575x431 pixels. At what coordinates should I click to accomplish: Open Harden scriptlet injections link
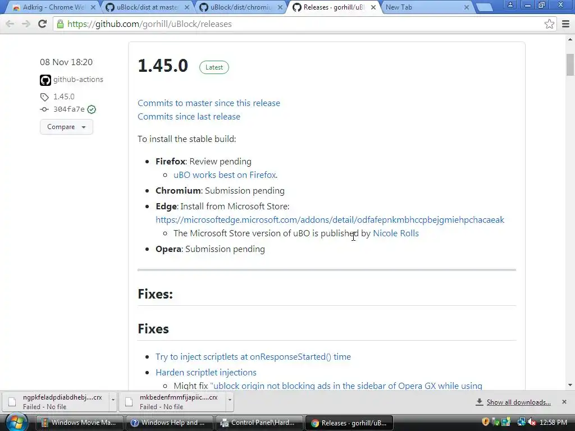206,373
